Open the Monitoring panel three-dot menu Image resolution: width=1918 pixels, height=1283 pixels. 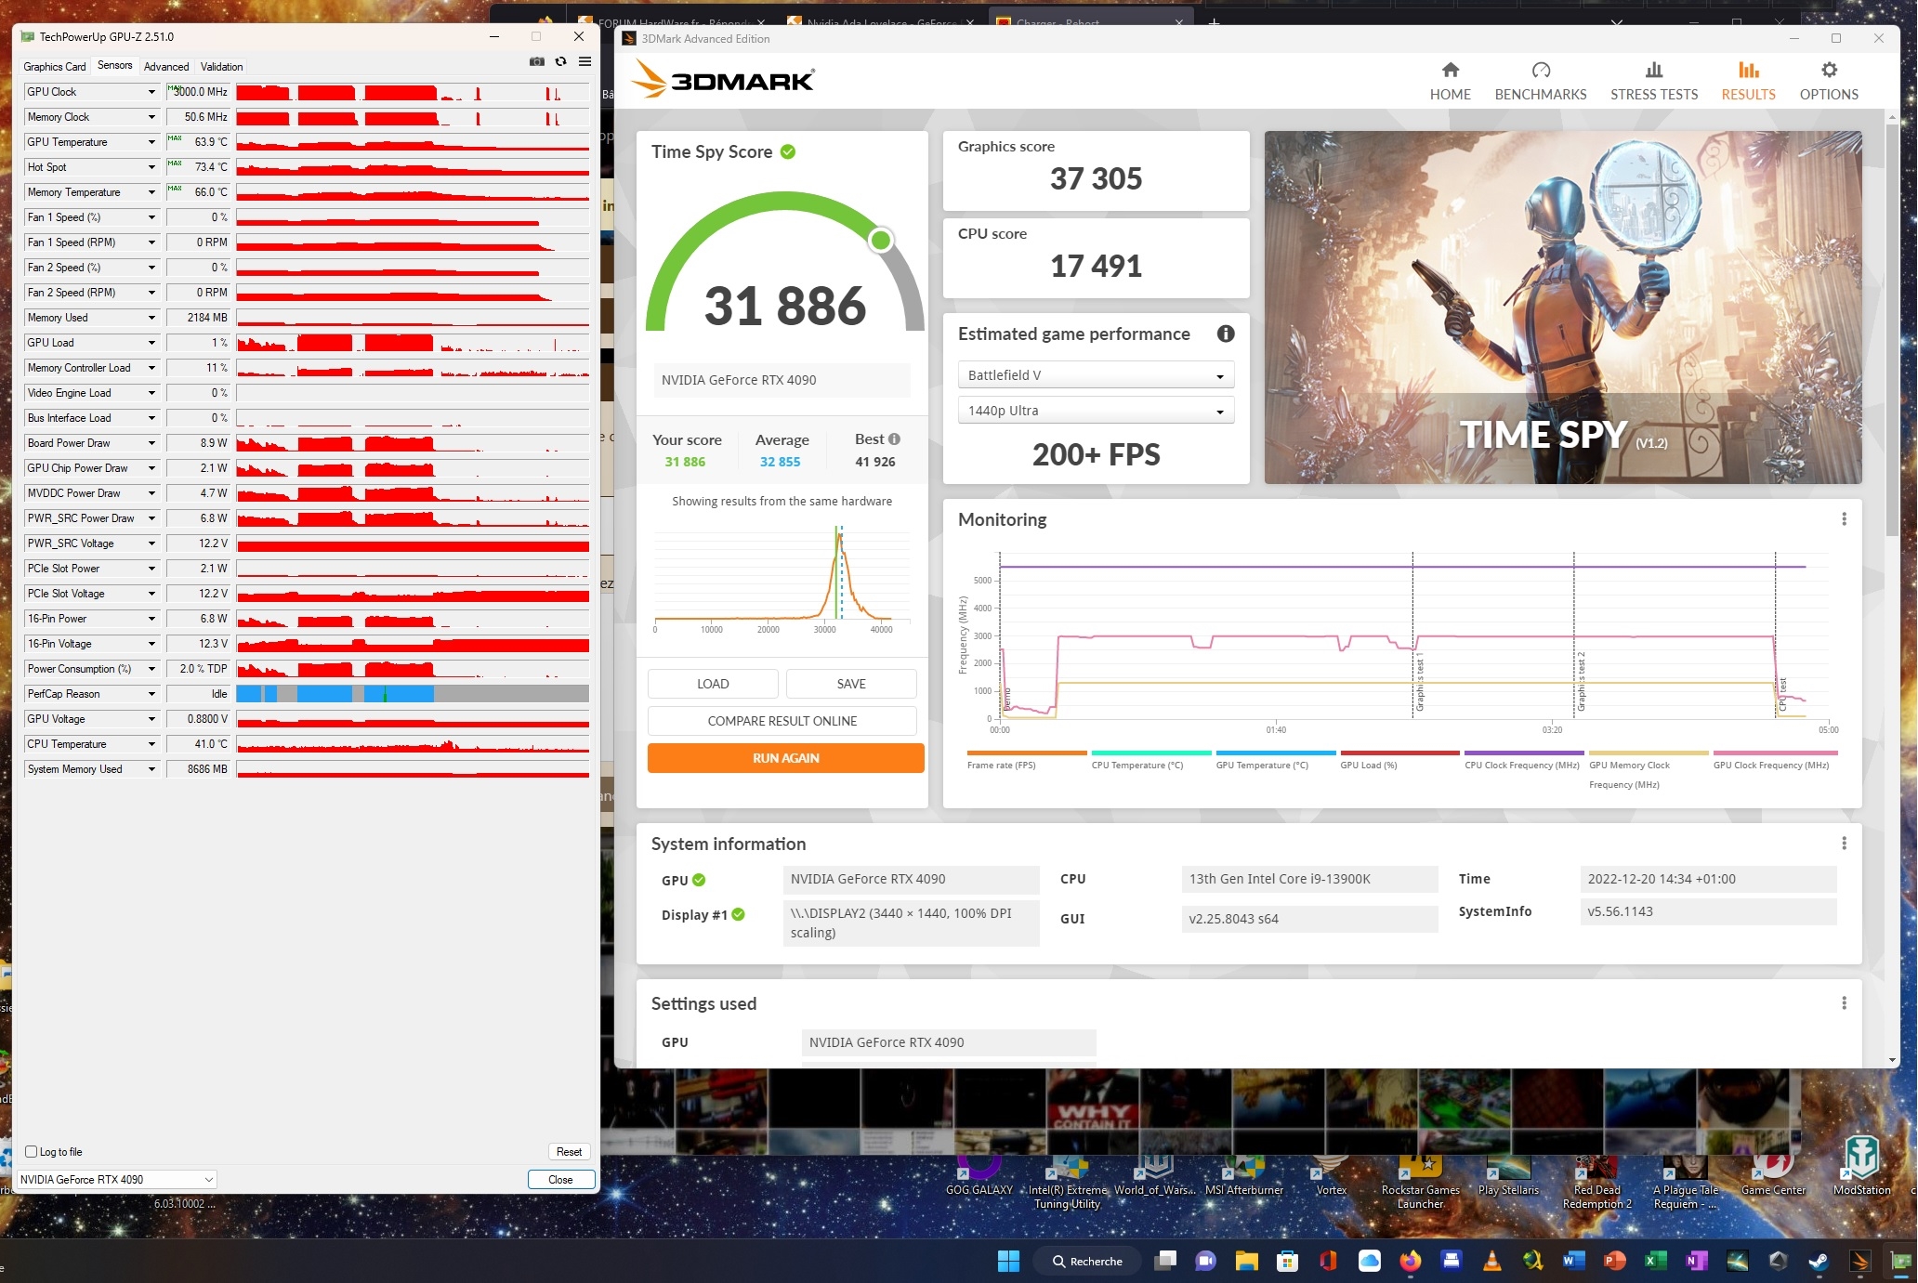(x=1844, y=519)
